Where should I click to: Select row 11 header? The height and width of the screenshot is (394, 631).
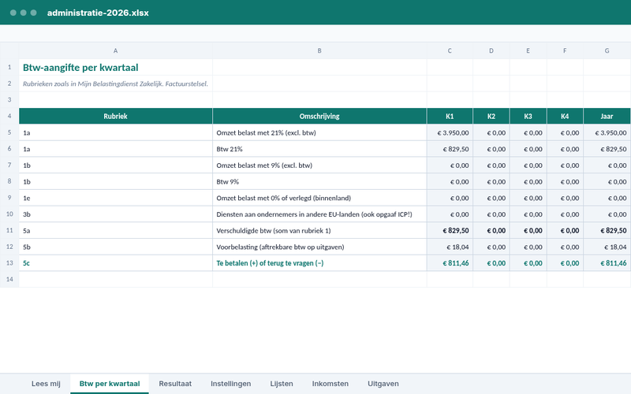pos(9,230)
